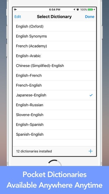This screenshot has height=194, width=109.
Task: Select the Spanish-English dictionary
Action: (54, 134)
